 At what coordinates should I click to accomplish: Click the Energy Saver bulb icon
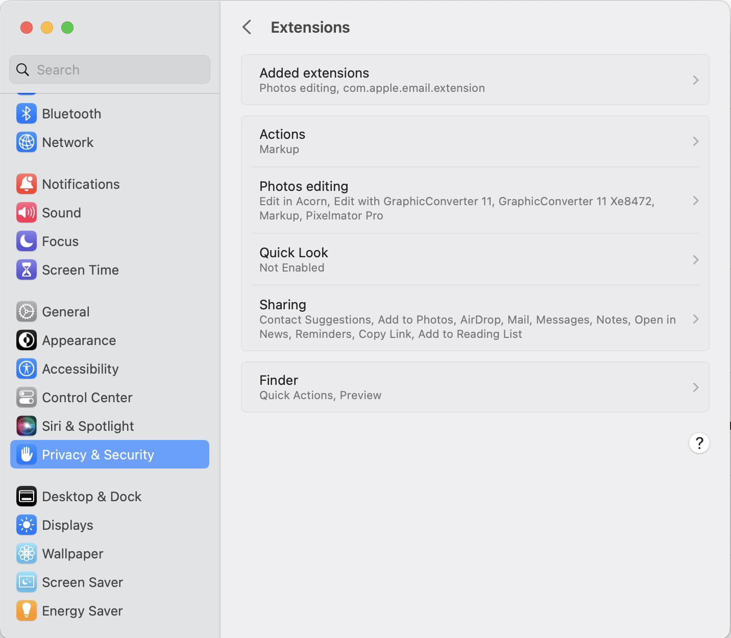pyautogui.click(x=27, y=611)
